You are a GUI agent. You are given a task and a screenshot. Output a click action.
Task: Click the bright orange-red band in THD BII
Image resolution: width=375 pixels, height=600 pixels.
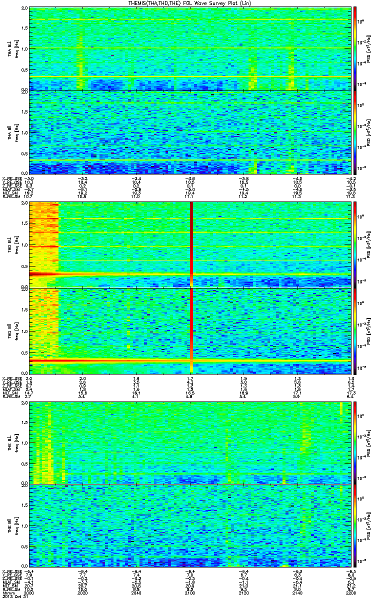[190, 360]
